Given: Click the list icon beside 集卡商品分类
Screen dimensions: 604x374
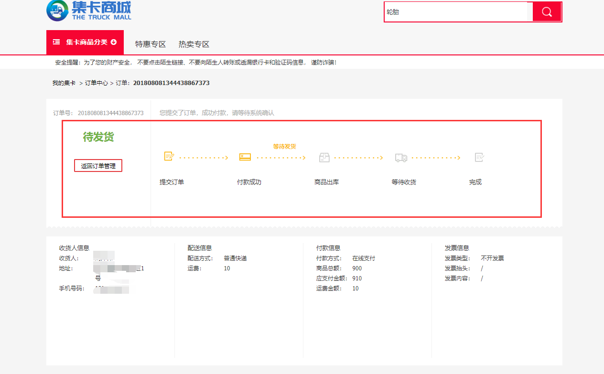Looking at the screenshot, I should click(x=56, y=42).
